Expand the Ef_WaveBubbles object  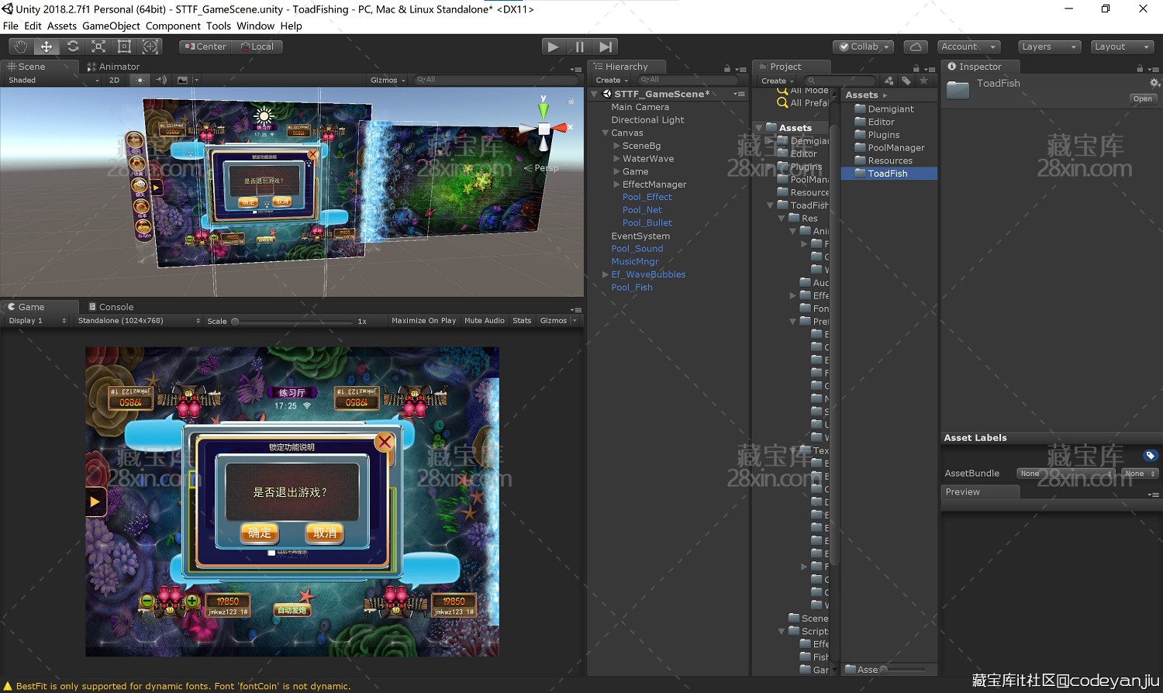[x=606, y=274]
